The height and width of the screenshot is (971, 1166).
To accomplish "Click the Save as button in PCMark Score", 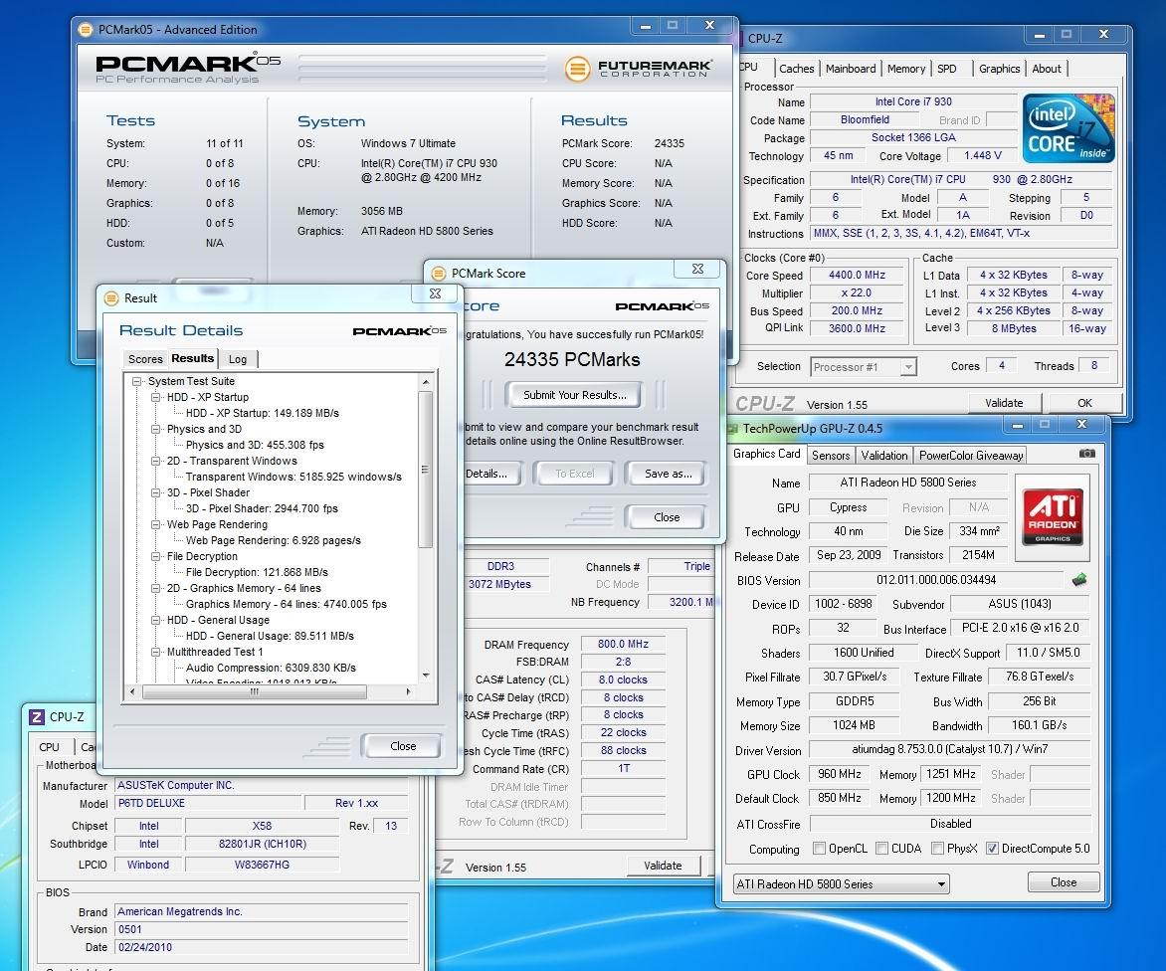I will point(667,474).
